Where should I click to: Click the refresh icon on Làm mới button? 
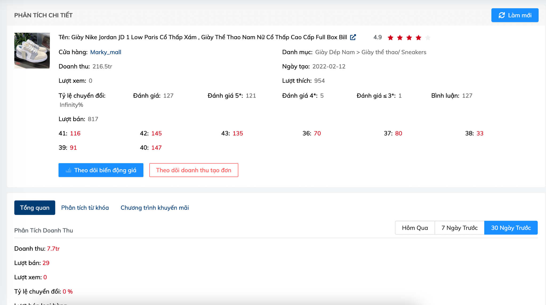pos(502,15)
